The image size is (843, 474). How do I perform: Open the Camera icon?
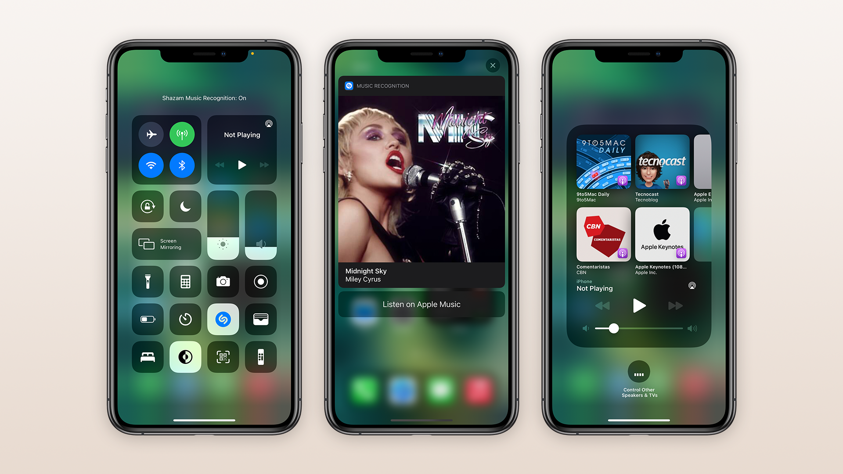(x=222, y=282)
